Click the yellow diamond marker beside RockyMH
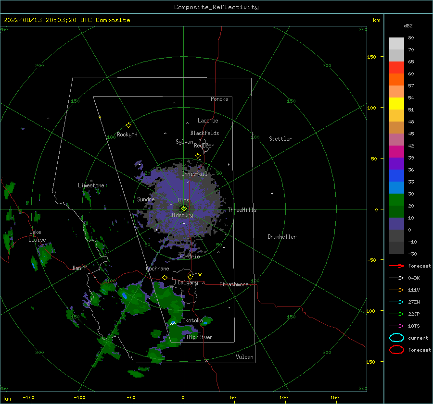The image size is (433, 404). click(x=128, y=125)
